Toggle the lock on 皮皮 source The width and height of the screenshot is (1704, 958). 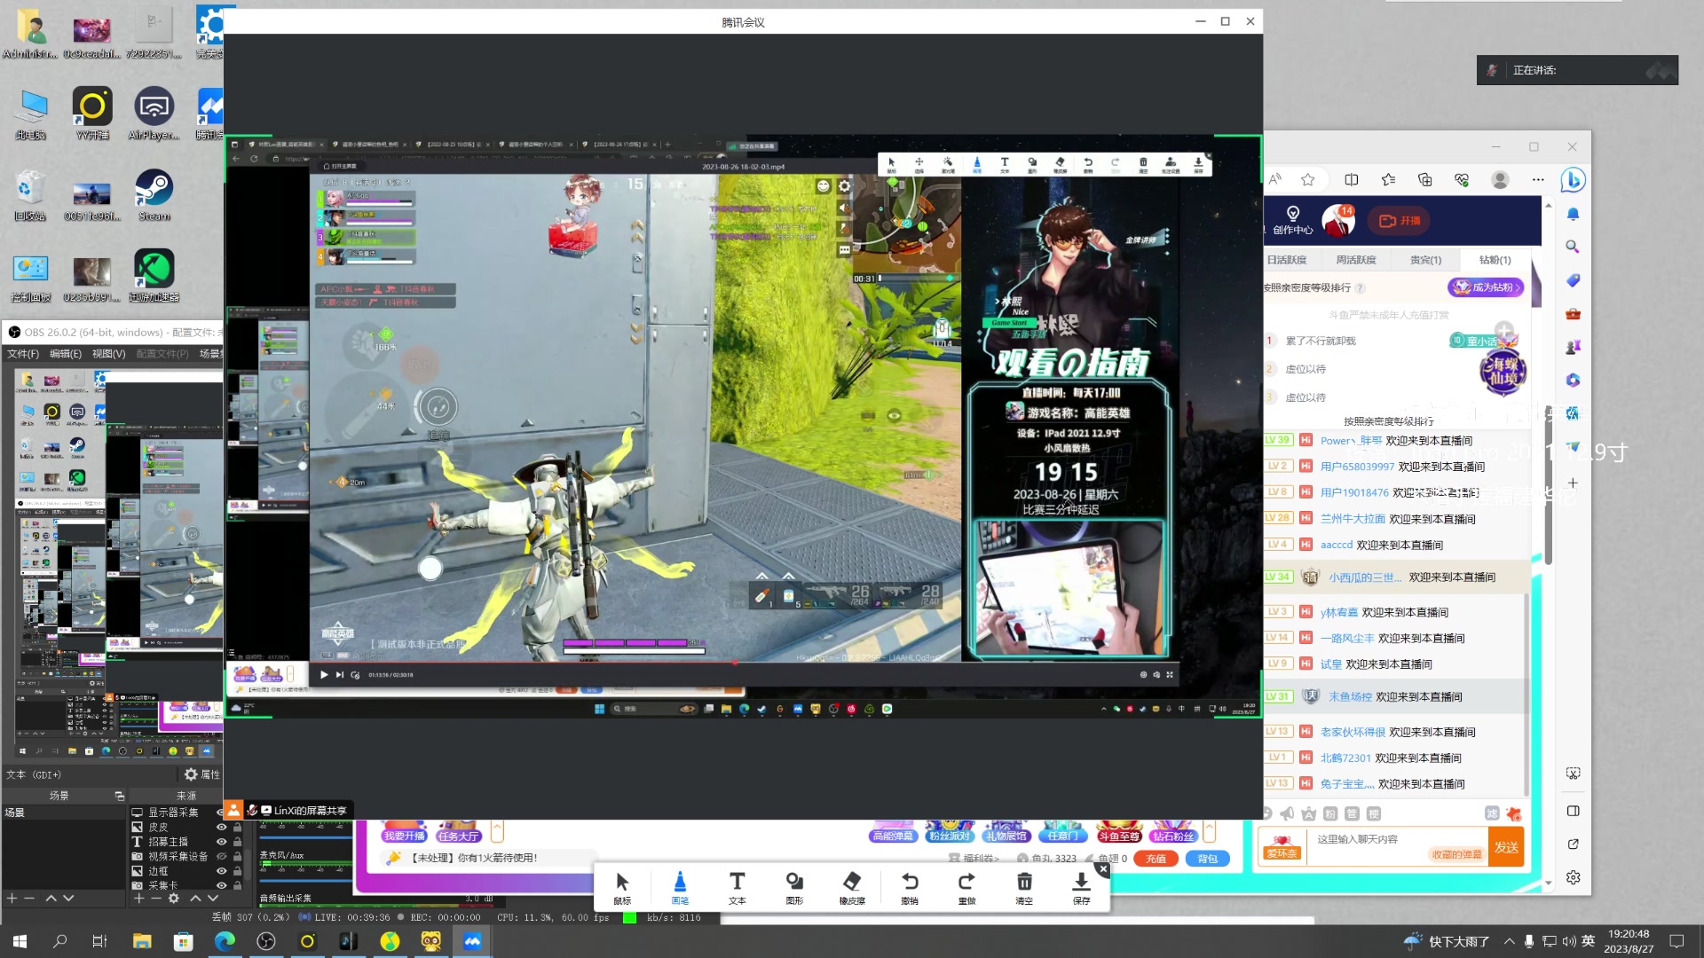(x=237, y=827)
